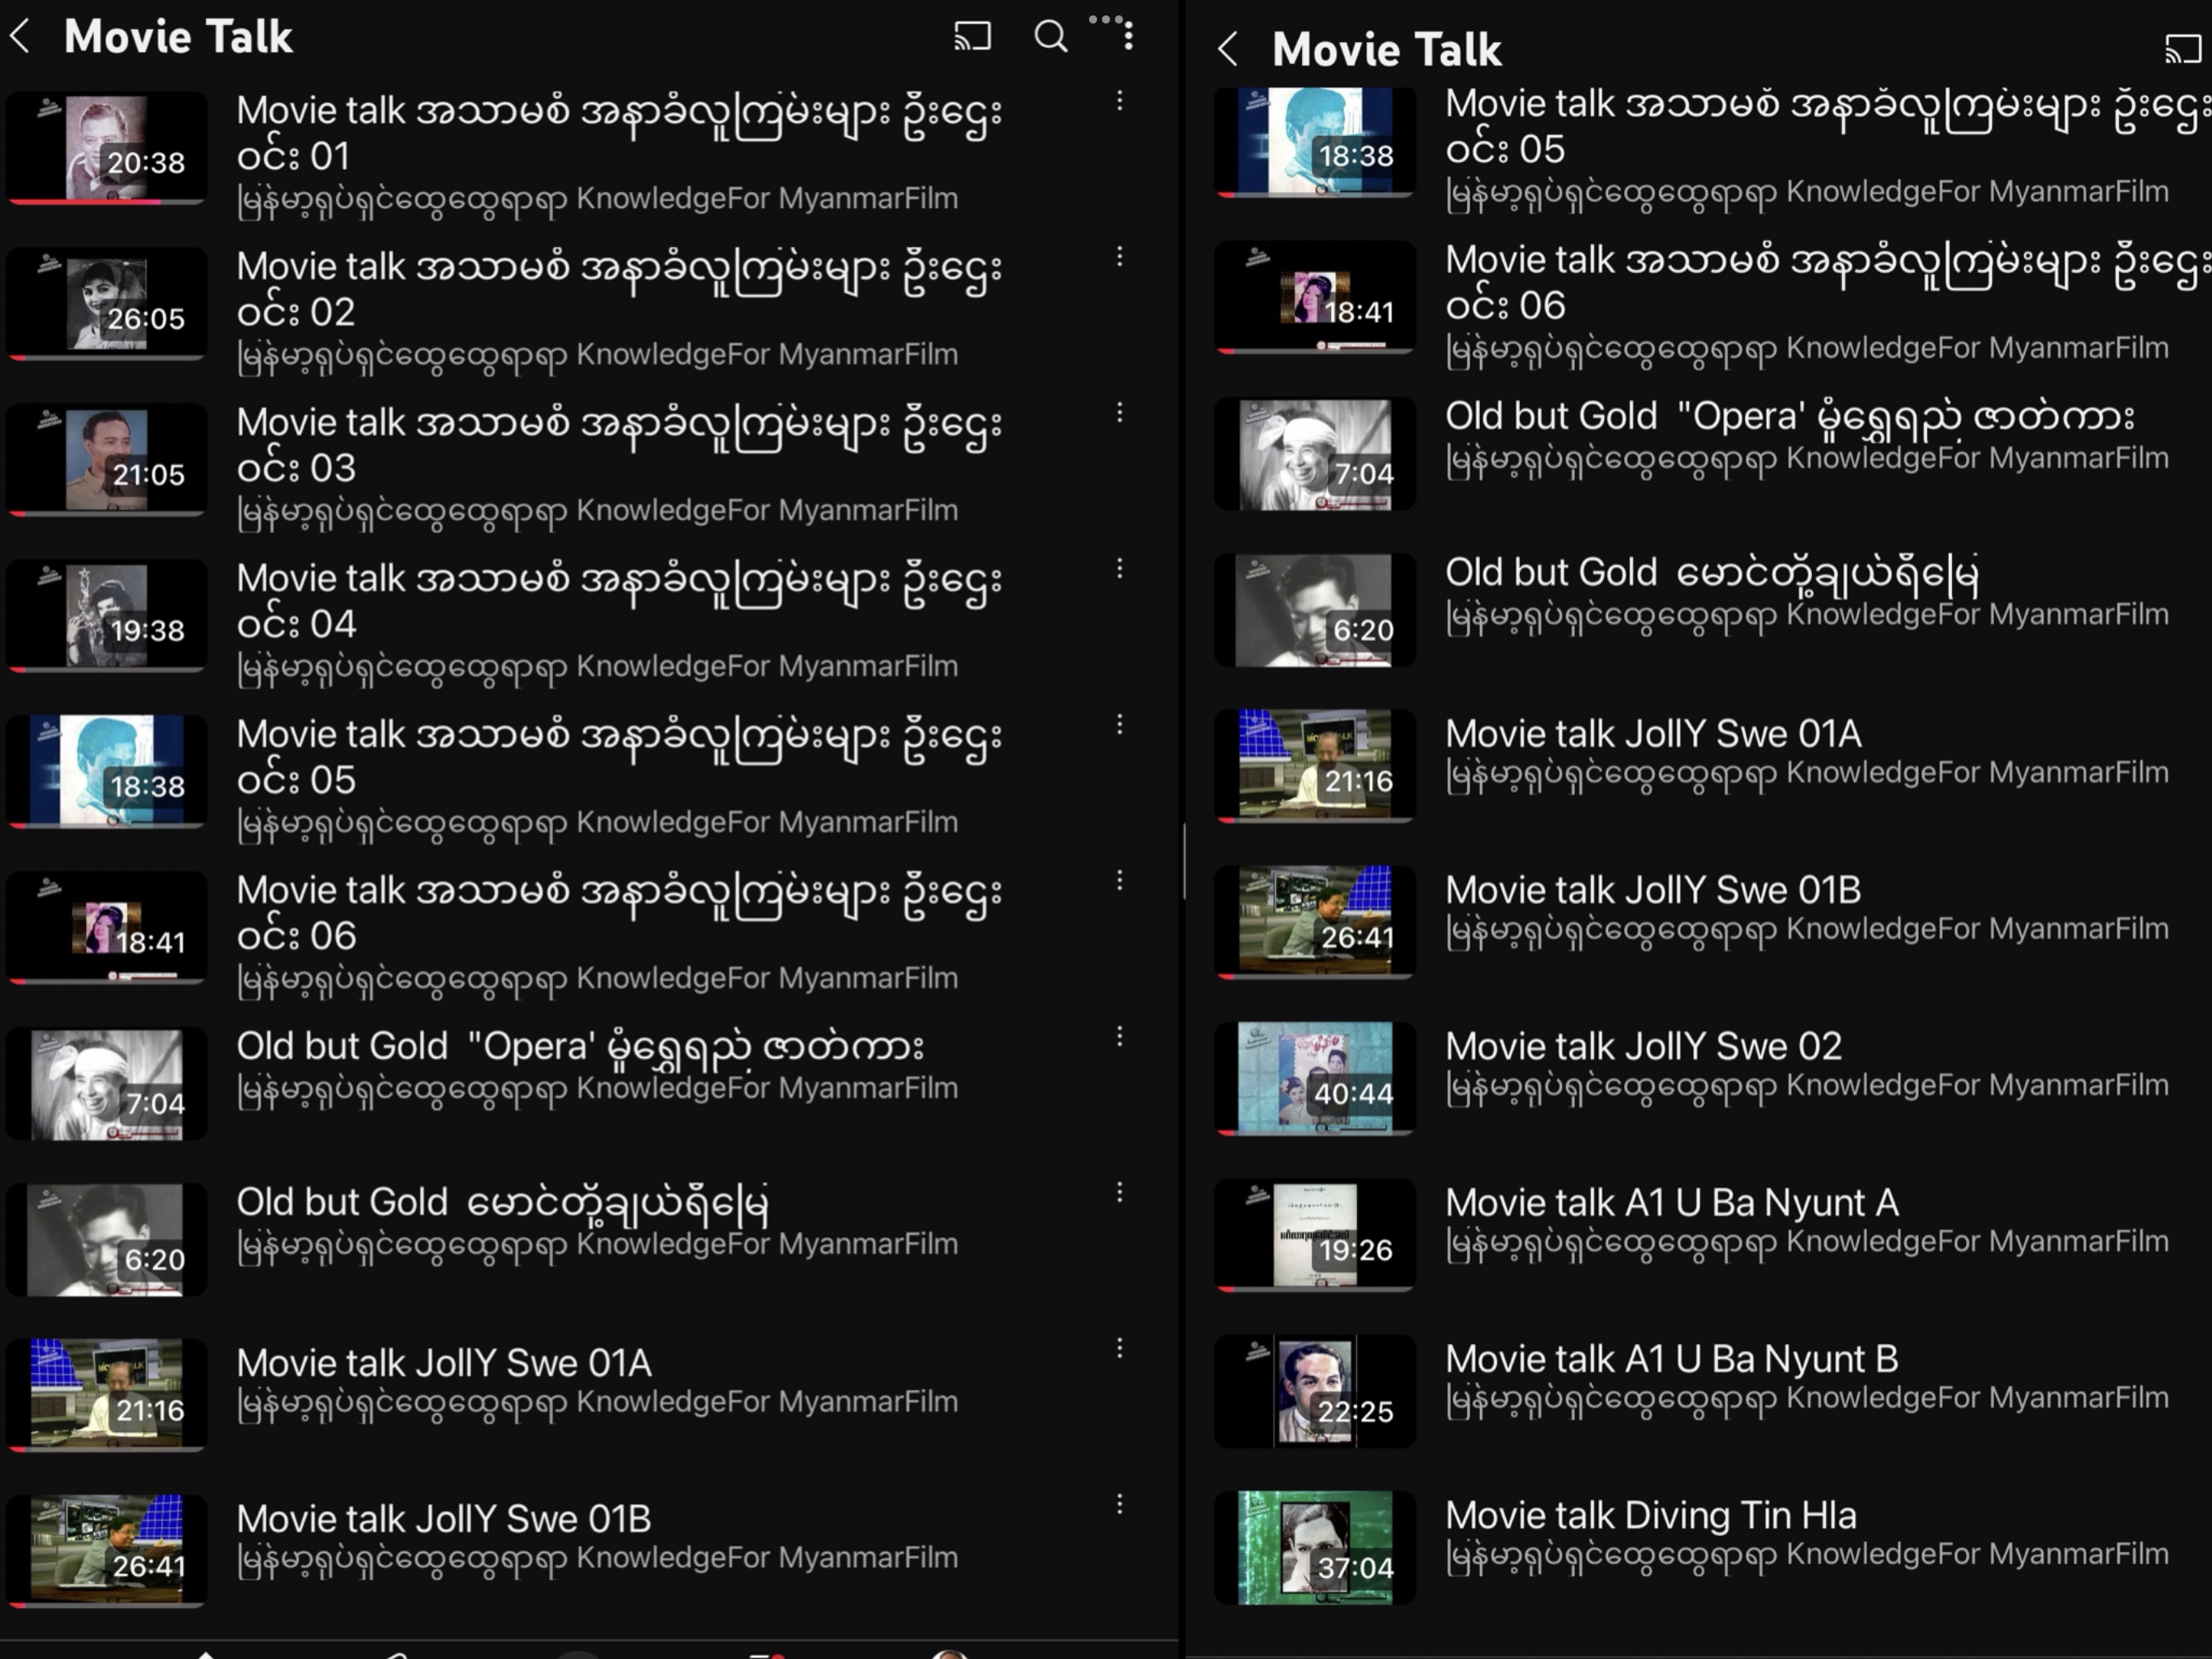Play the 40:44 JollY Swe 02 thumbnail
This screenshot has width=2212, height=1659.
tap(1315, 1079)
